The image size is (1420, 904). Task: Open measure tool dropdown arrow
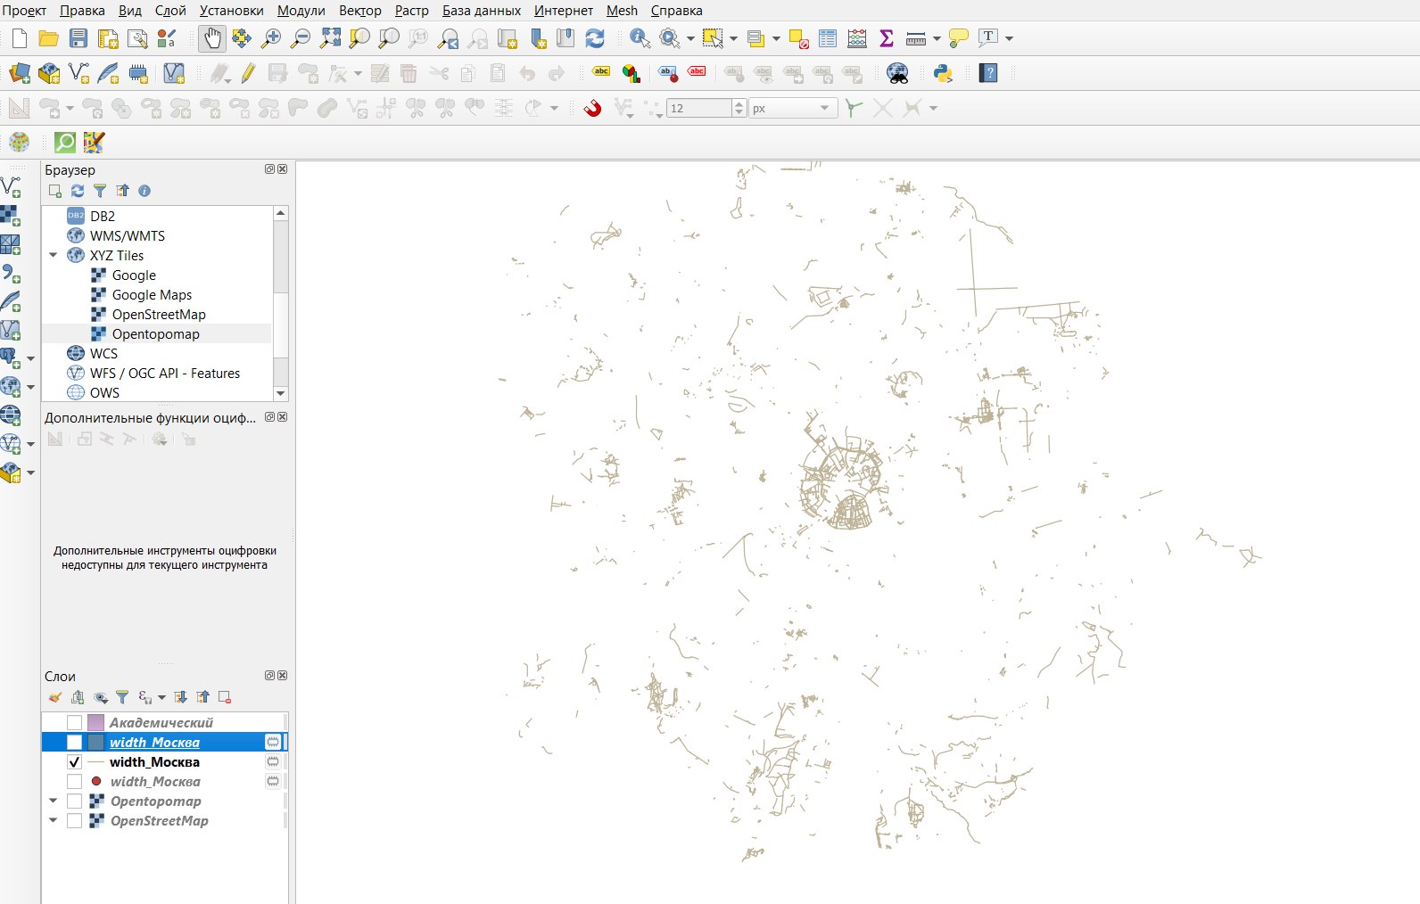[937, 38]
